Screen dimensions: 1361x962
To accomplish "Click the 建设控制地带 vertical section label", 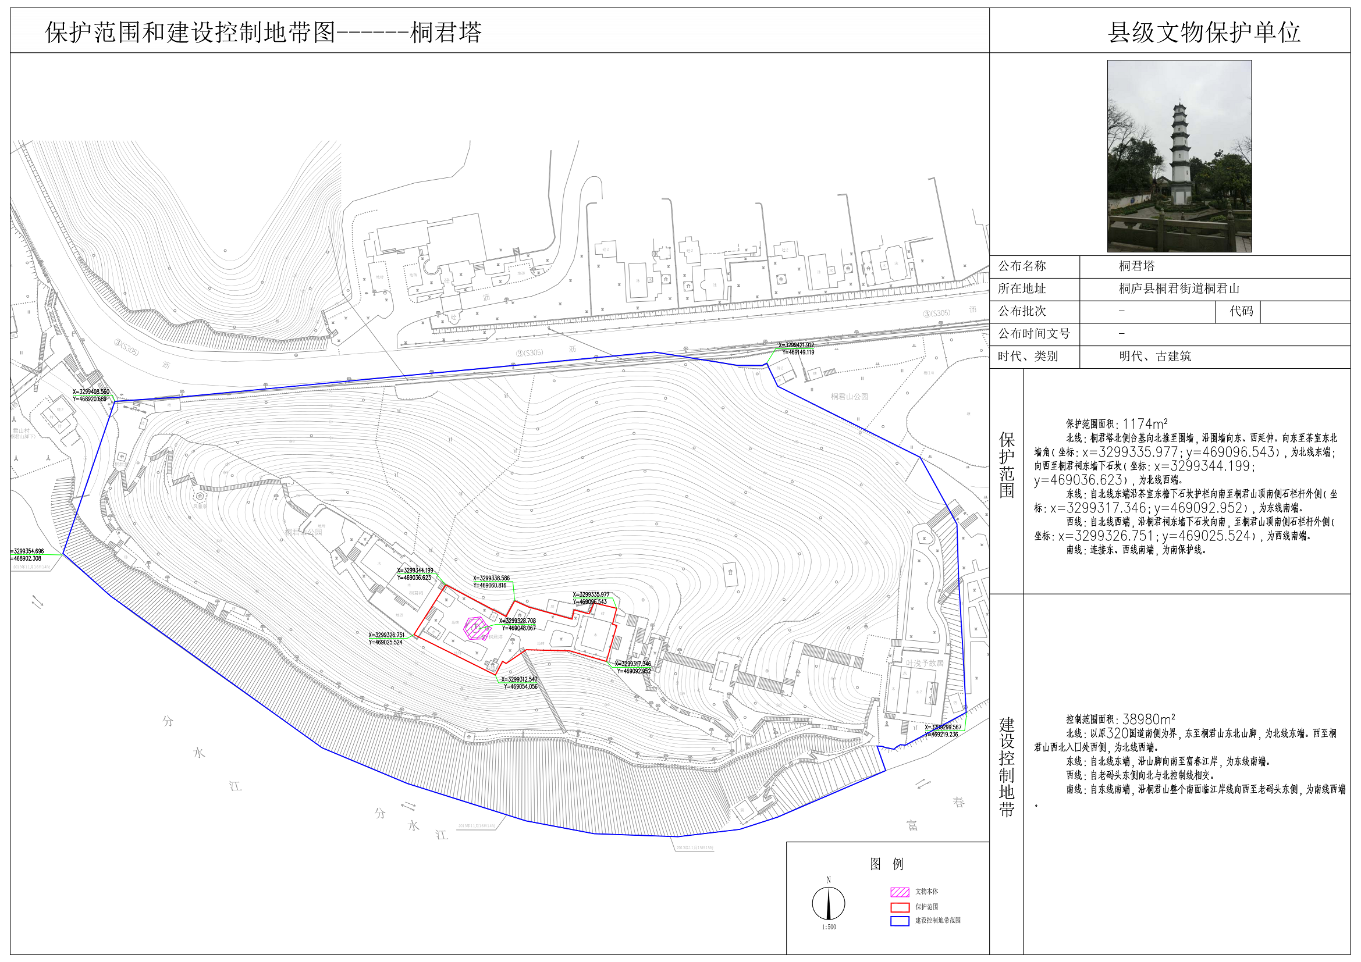I will tap(1007, 767).
